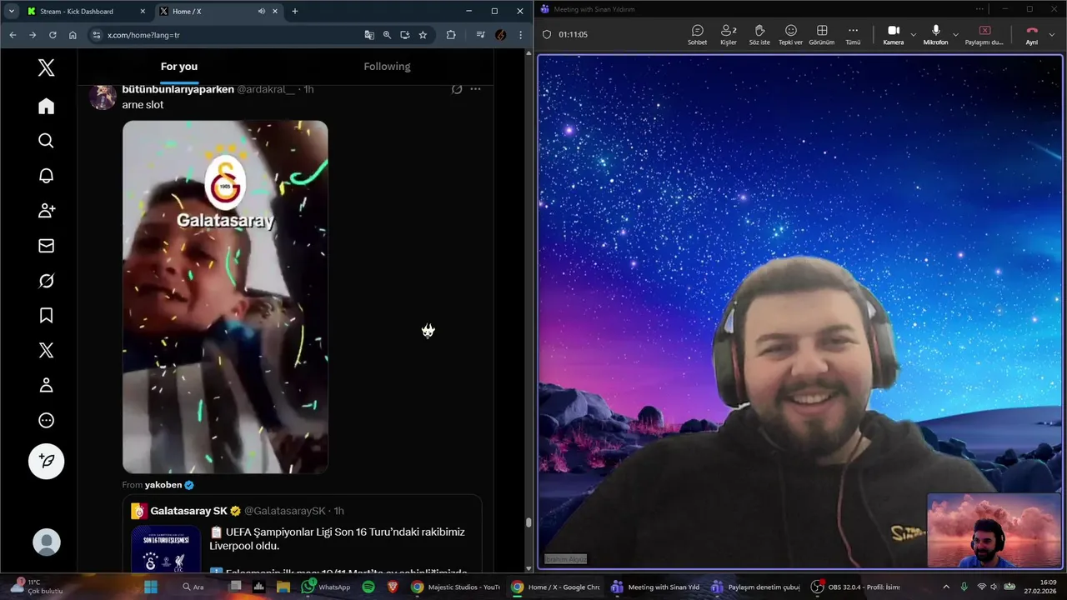This screenshot has width=1067, height=600.
Task: Compose a new post with the feather button
Action: (x=47, y=461)
